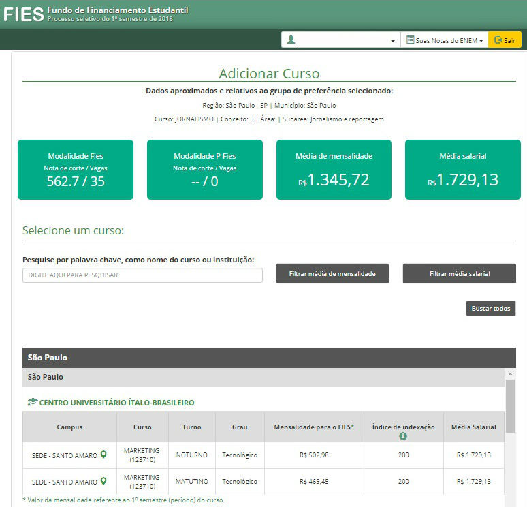Click the São Paulo dark header bar
The image size is (527, 507).
coord(269,358)
